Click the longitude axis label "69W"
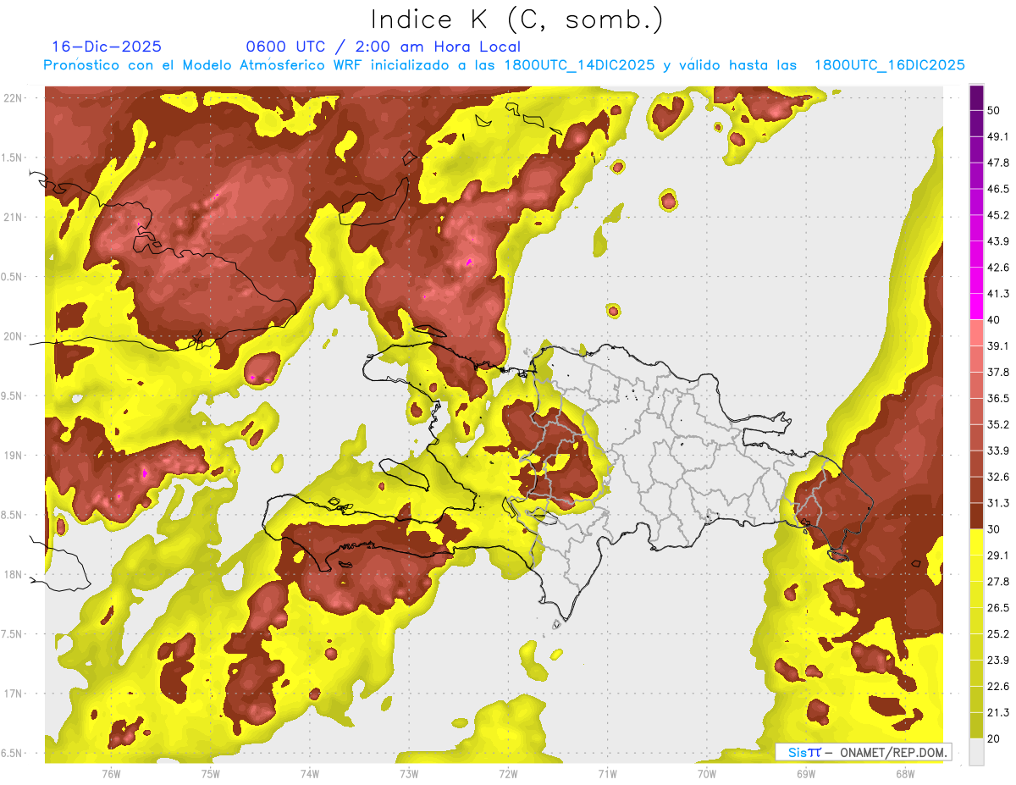This screenshot has height=785, width=1016. click(x=806, y=773)
